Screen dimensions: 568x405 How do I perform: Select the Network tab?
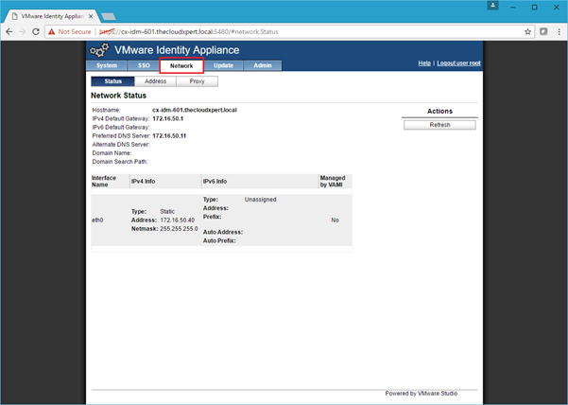[x=181, y=66]
